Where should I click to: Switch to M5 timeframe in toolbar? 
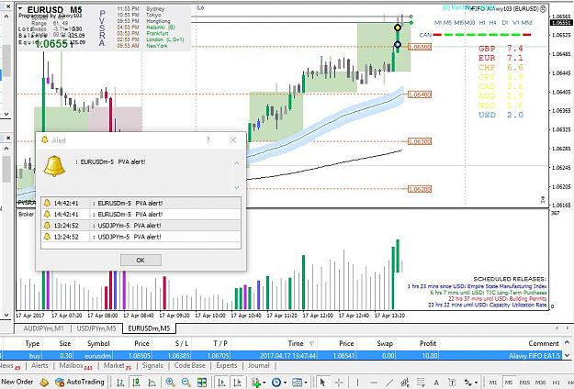click(509, 383)
